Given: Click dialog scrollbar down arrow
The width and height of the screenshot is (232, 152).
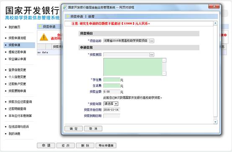Looking at the screenshot, I should click(x=215, y=122).
